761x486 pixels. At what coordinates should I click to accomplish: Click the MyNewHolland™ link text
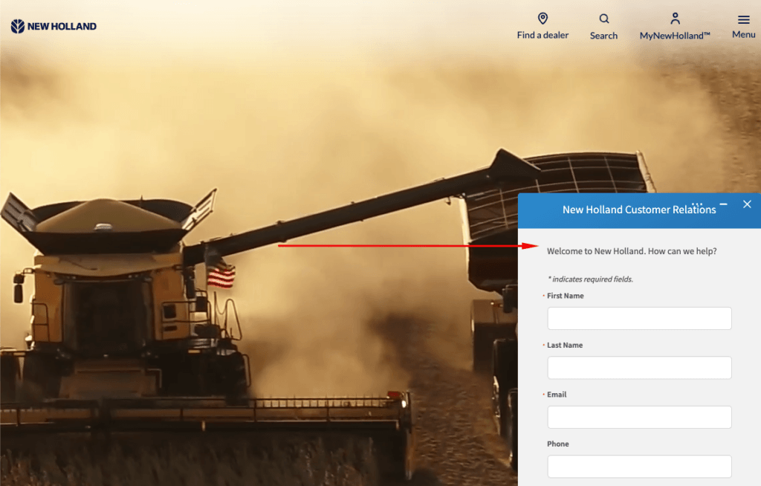pyautogui.click(x=674, y=35)
